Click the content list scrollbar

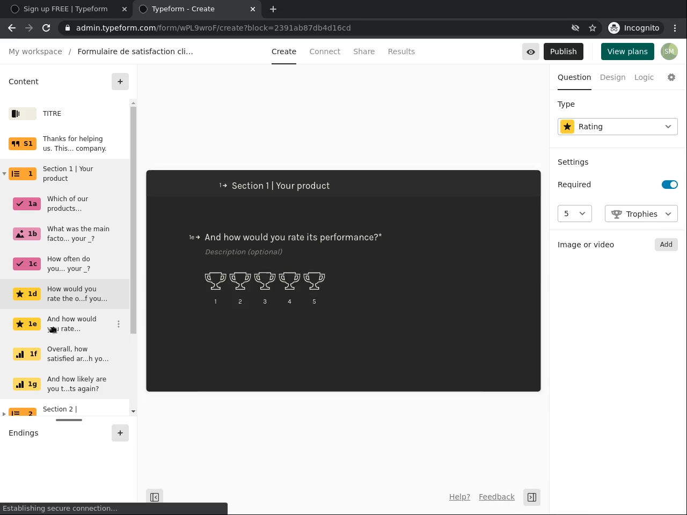[133, 220]
